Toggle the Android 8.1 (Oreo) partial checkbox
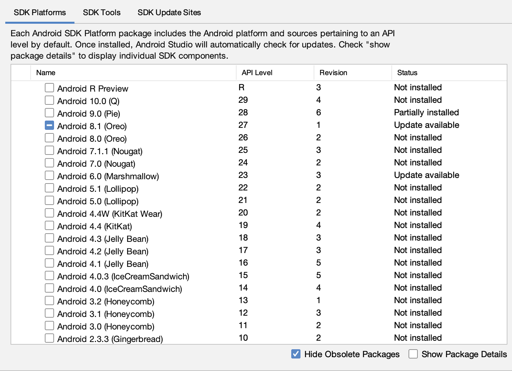Screen dimensions: 512x371 [49, 125]
